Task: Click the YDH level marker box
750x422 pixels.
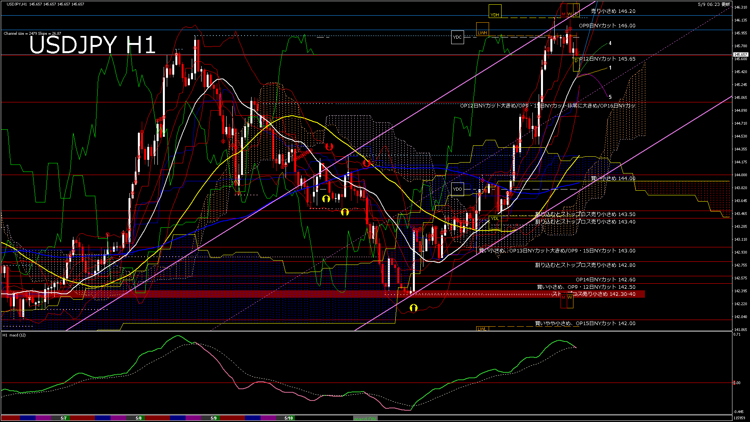Action: pyautogui.click(x=495, y=11)
